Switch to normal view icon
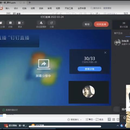This screenshot has height=130, width=130. tap(109, 119)
